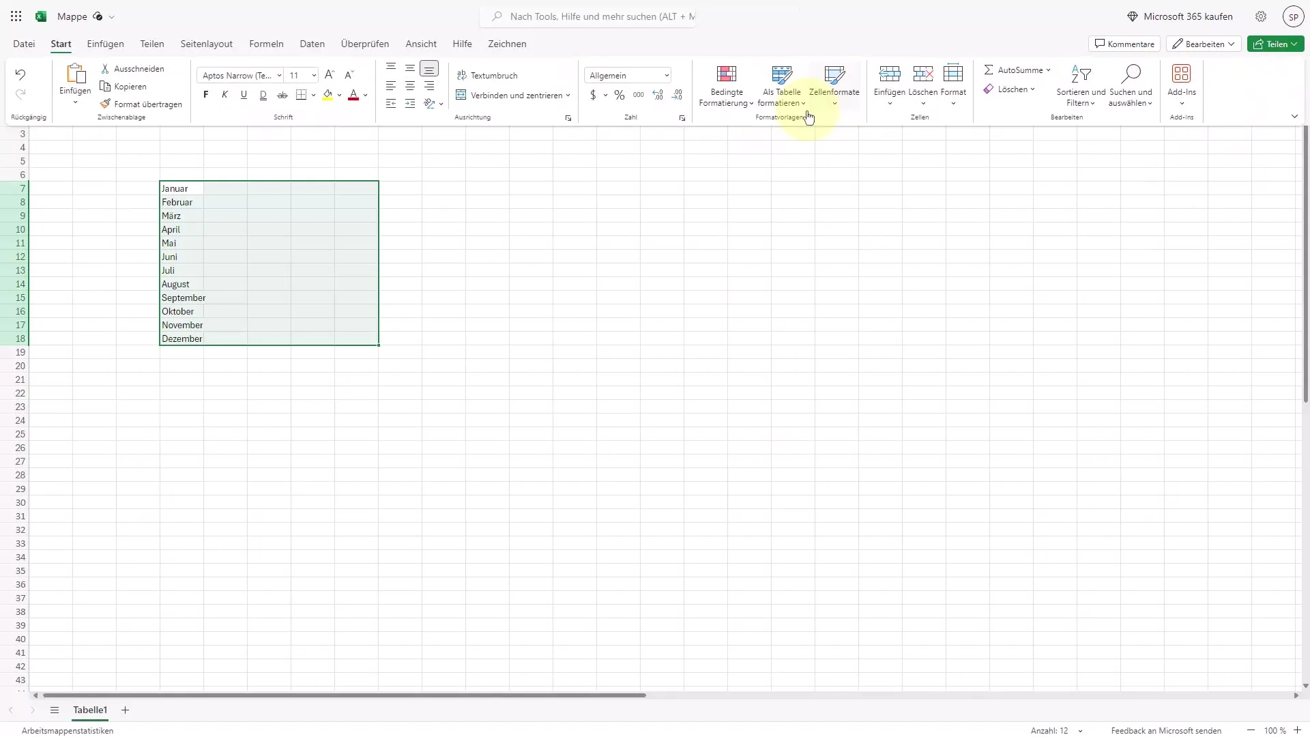Image resolution: width=1310 pixels, height=737 pixels.
Task: Increase decimal places icon
Action: (658, 95)
